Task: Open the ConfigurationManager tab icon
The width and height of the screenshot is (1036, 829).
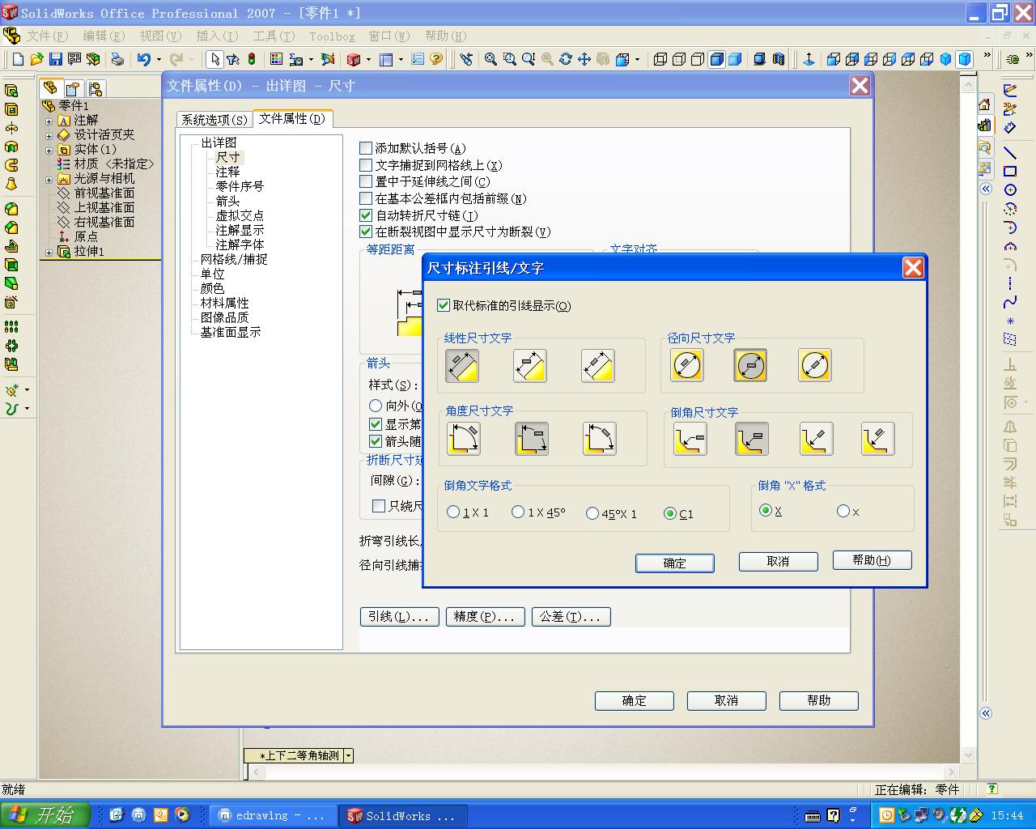Action: point(96,88)
